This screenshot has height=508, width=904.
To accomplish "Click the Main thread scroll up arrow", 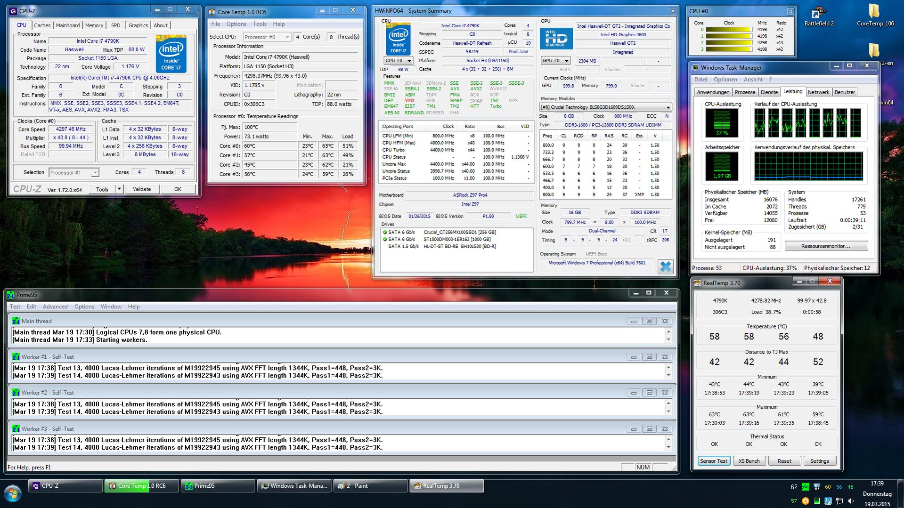I will 668,332.
